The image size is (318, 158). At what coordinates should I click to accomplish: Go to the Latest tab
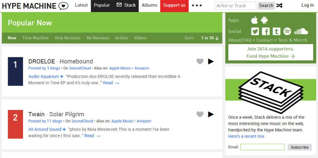pyautogui.click(x=81, y=5)
